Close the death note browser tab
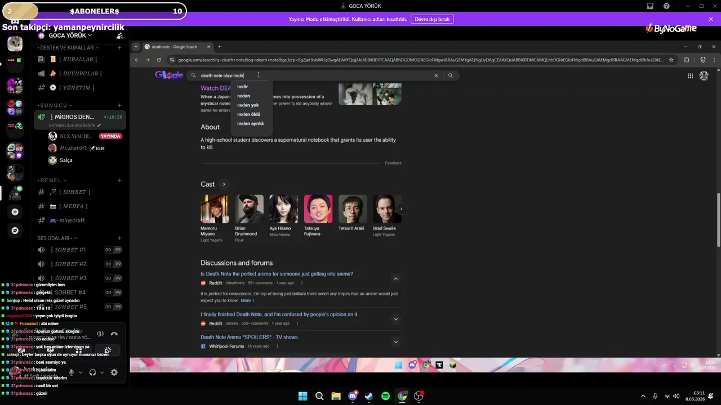The width and height of the screenshot is (721, 405). pyautogui.click(x=208, y=47)
